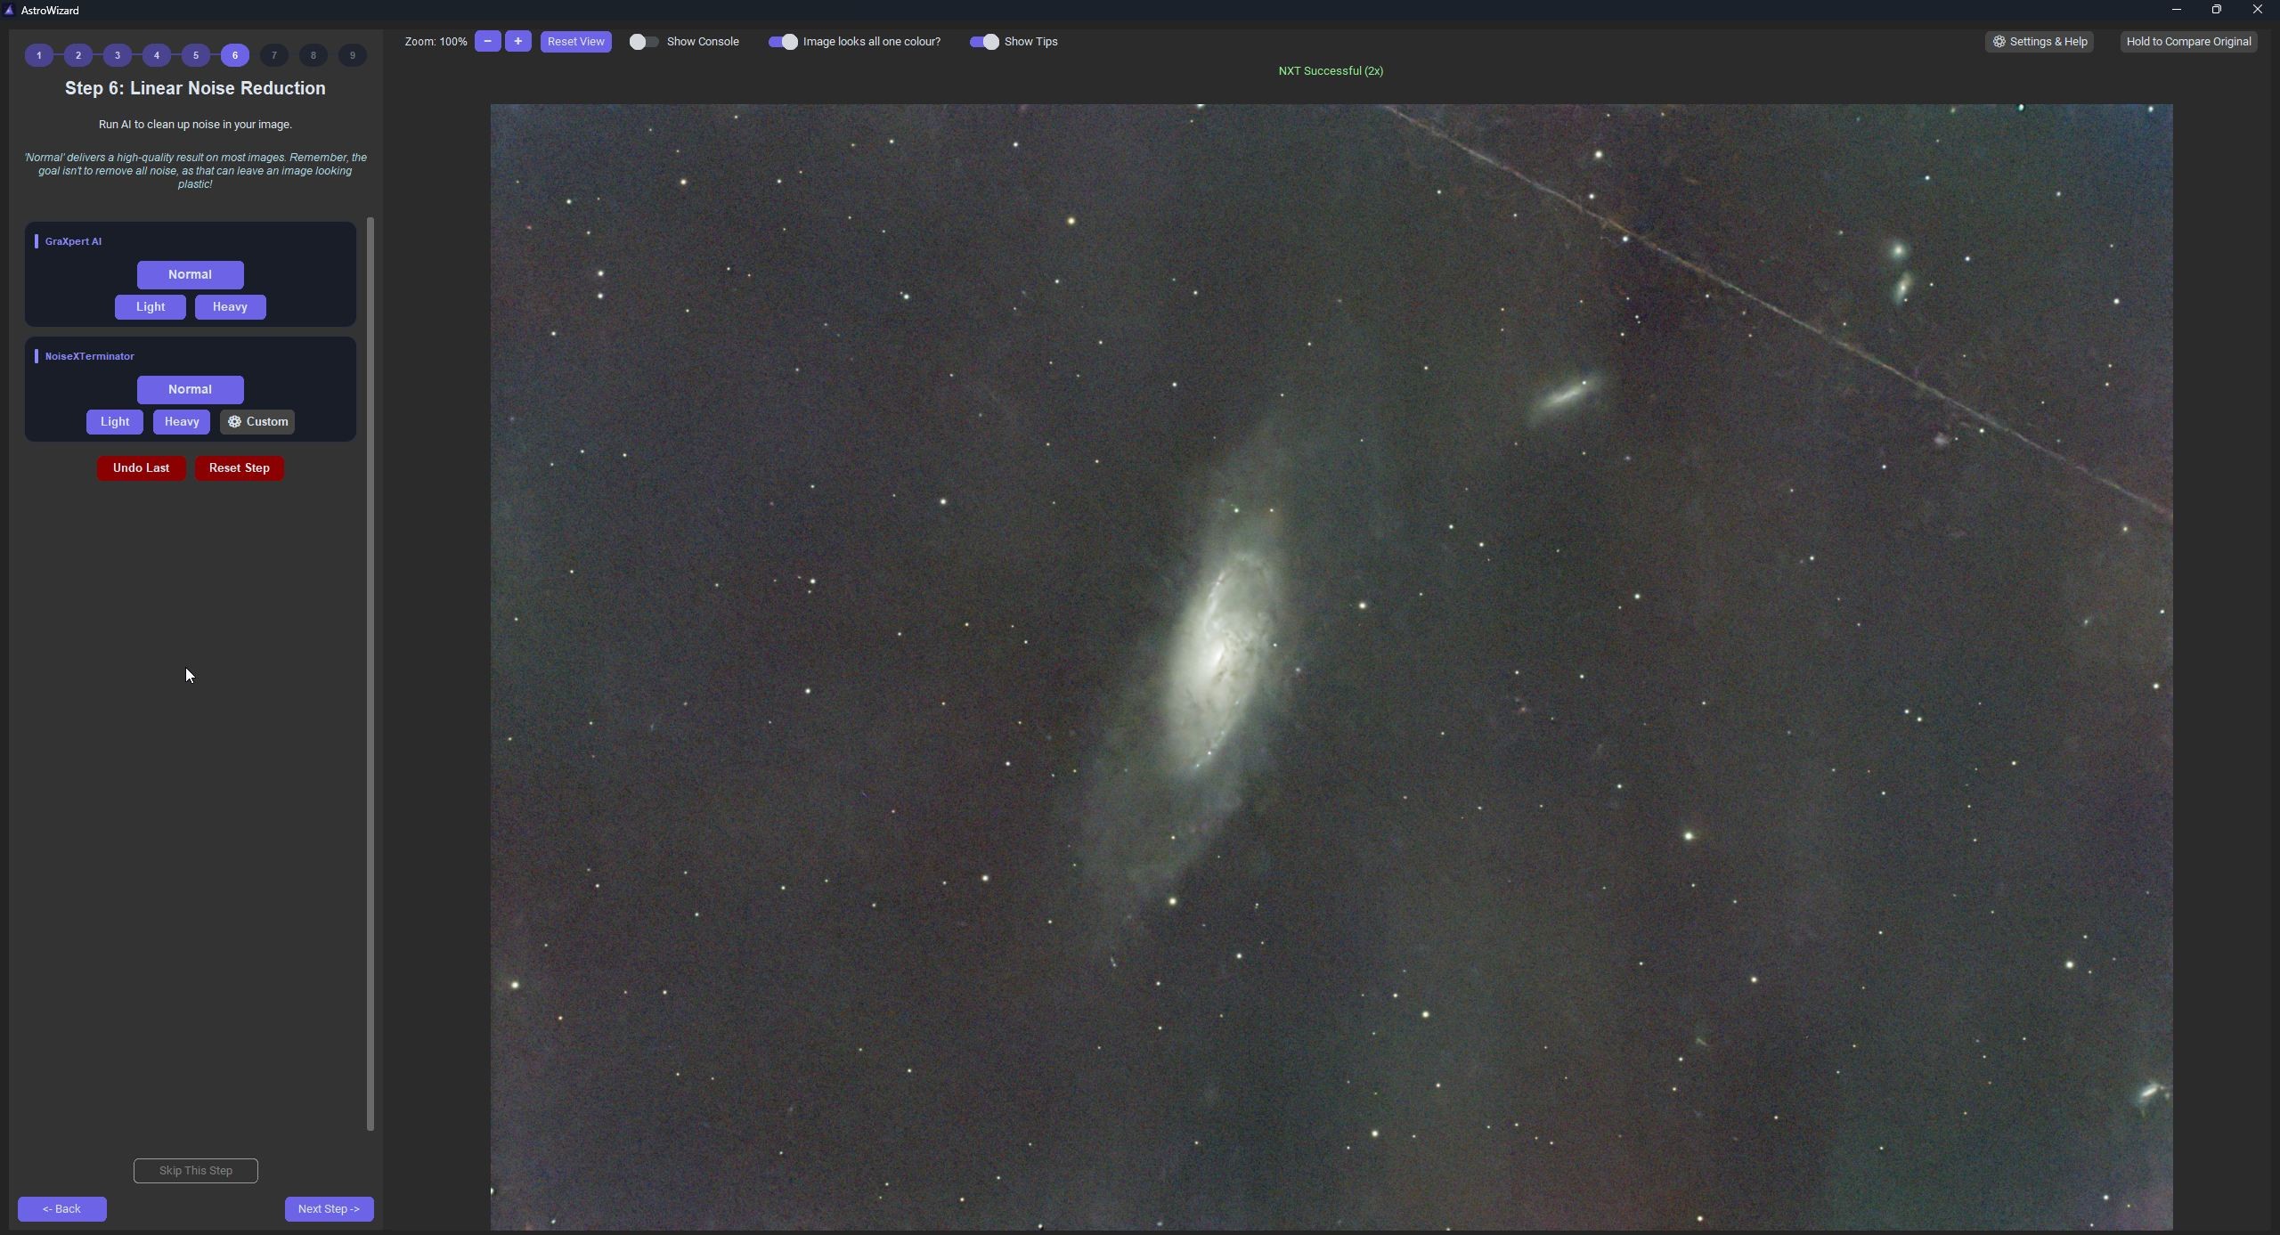2280x1235 pixels.
Task: Zoom out with the minus button
Action: click(487, 41)
